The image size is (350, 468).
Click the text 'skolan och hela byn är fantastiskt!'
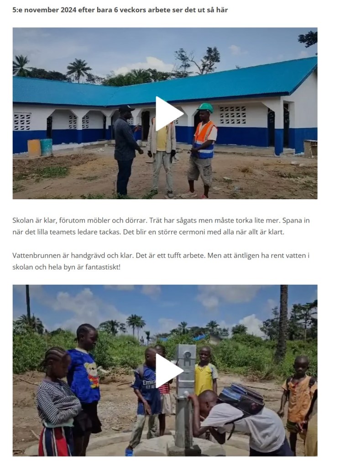(67, 267)
